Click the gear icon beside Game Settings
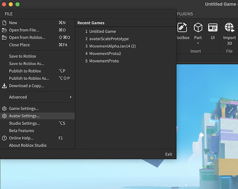 coord(4,109)
